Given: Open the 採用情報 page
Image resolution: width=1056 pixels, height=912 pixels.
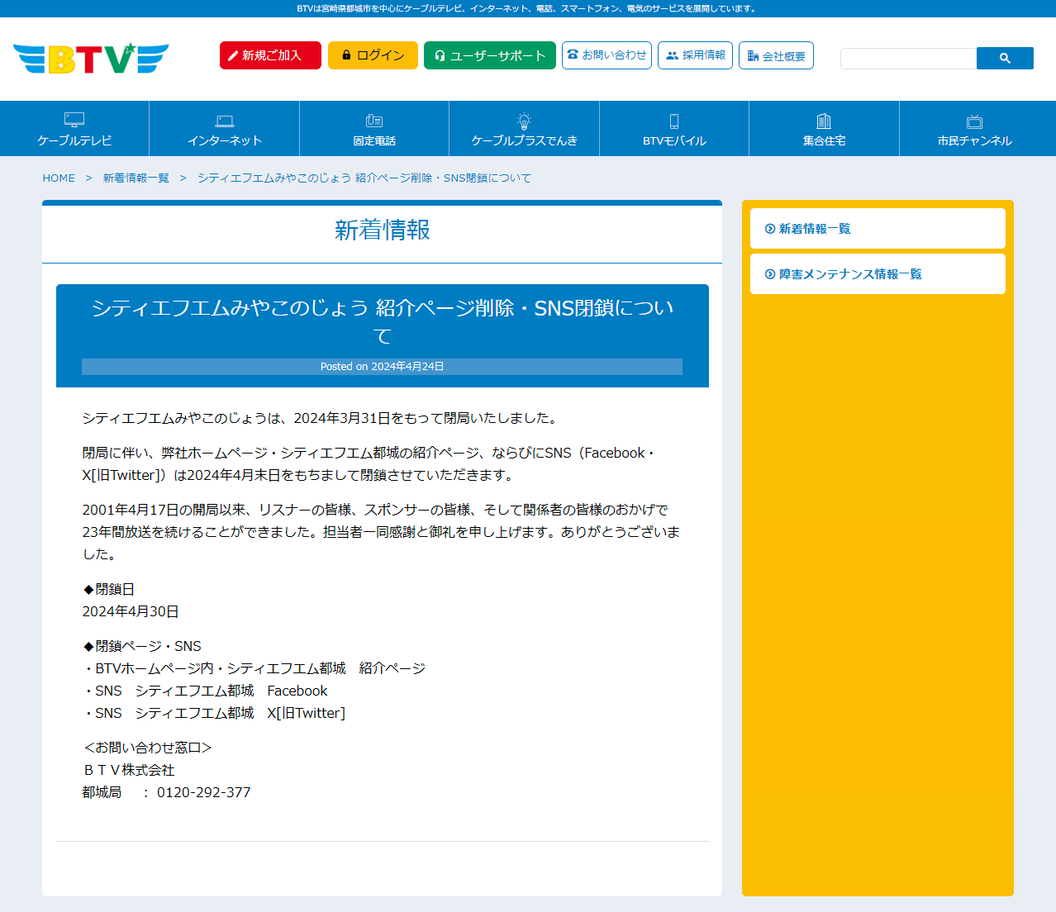Looking at the screenshot, I should click(695, 55).
